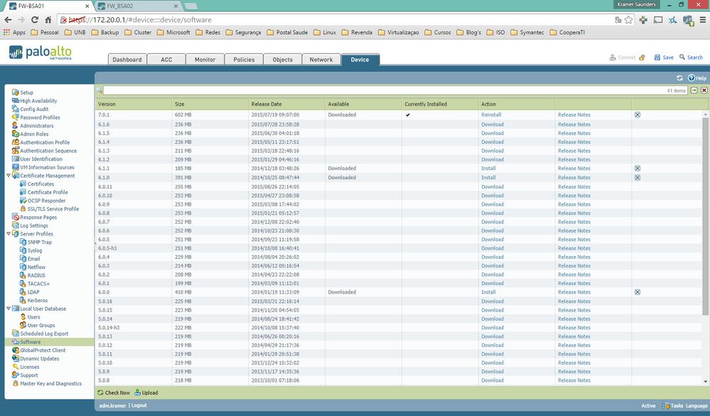Viewport: 710px width, 416px height.
Task: Clear the filter with red X icon
Action: click(704, 90)
